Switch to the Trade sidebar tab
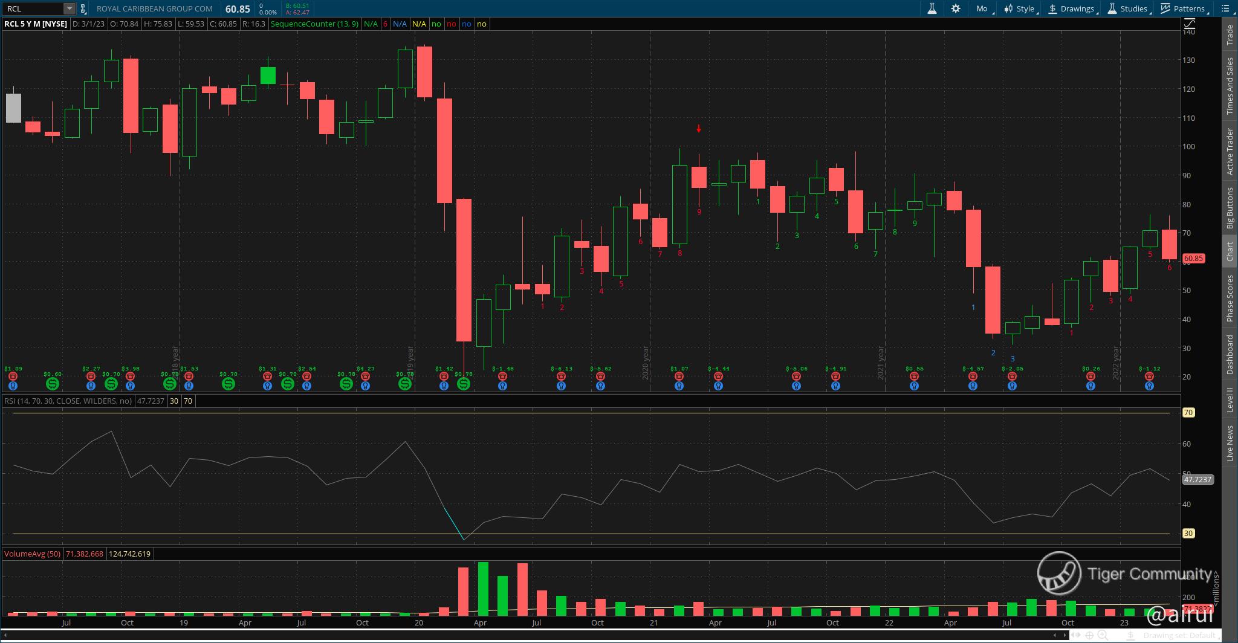 pyautogui.click(x=1230, y=35)
